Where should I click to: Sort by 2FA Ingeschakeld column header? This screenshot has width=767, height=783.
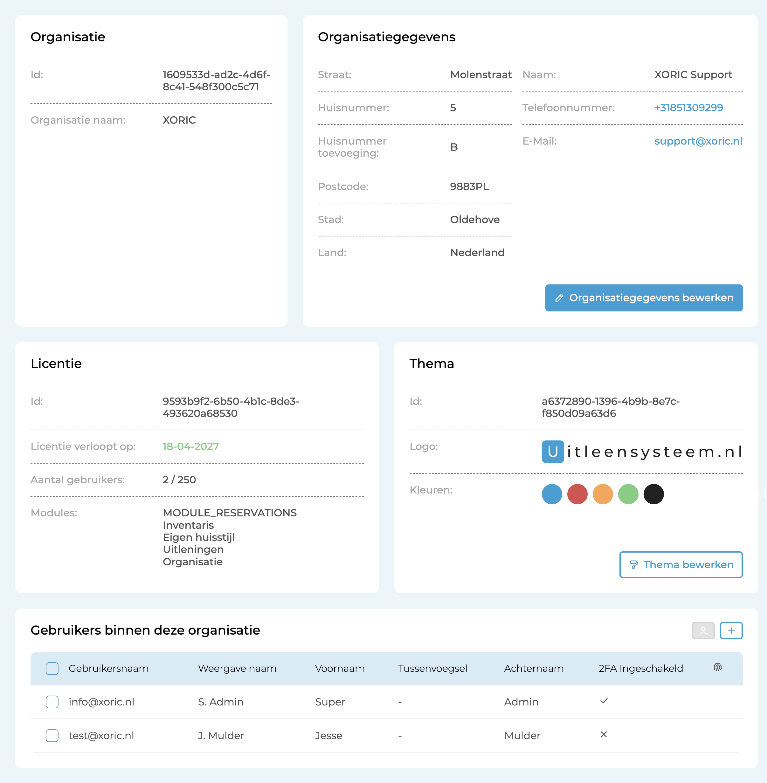640,668
